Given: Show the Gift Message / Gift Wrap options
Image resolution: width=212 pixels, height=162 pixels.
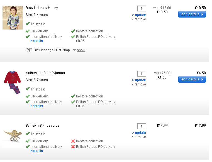Looking at the screenshot, I should pos(81,50).
